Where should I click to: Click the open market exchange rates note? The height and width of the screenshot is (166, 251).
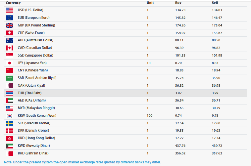click(x=82, y=162)
